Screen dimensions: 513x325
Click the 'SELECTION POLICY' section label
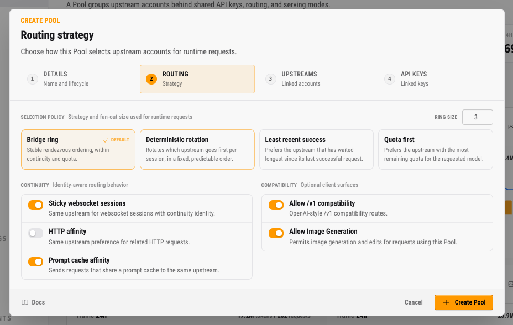coord(43,117)
